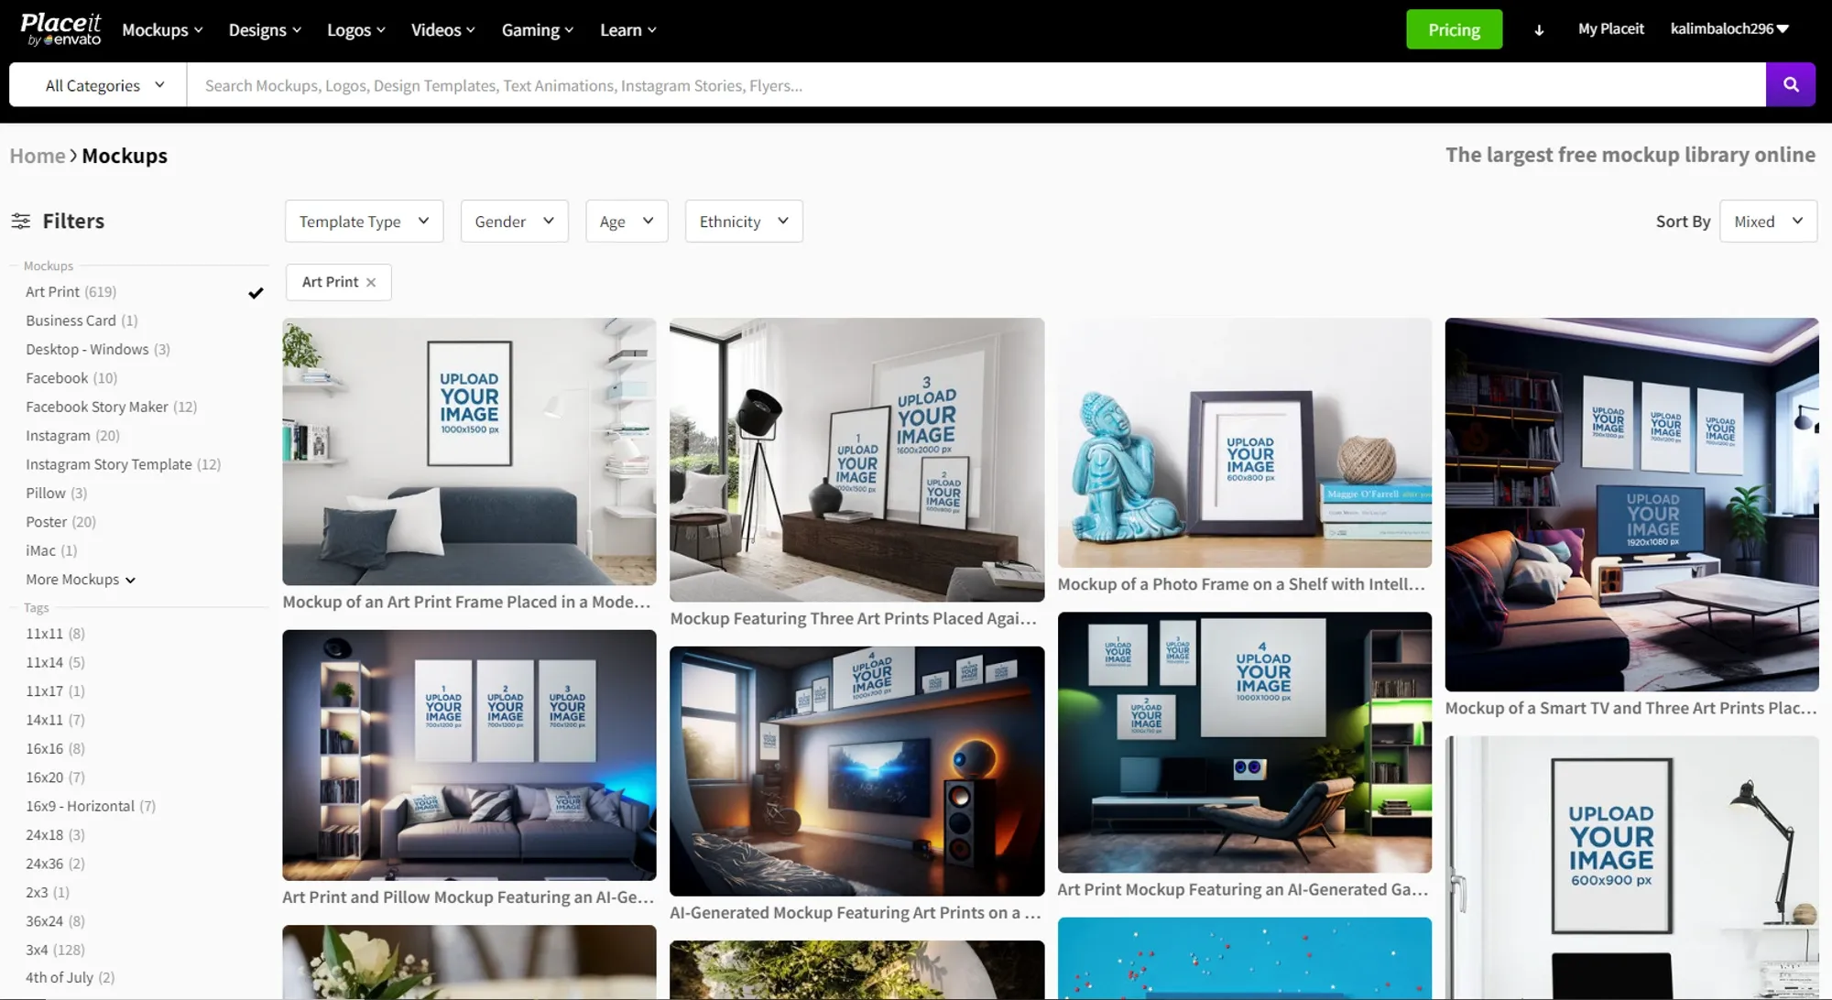Open art print frame modern room thumbnail
The height and width of the screenshot is (1000, 1832).
tap(469, 451)
